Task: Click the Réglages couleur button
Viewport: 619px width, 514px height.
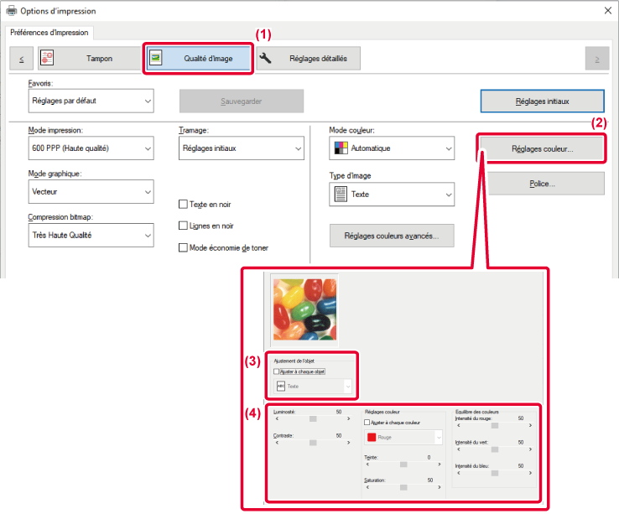Action: tap(542, 148)
